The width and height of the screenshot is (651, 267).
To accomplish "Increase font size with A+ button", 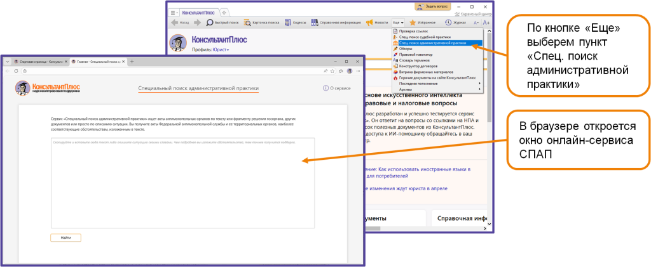I will 486,23.
